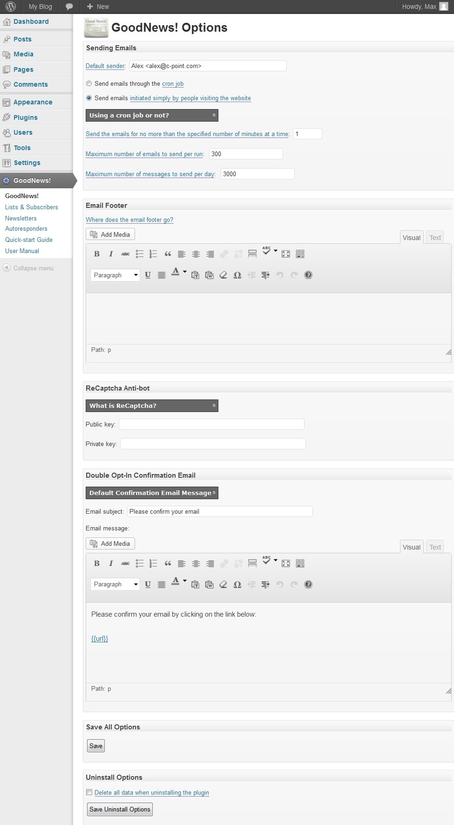Viewport: 454px width, 825px height.
Task: Insert bulleted list in Email Footer editor
Action: tap(140, 254)
